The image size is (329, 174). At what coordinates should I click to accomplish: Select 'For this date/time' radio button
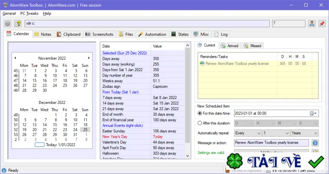pyautogui.click(x=200, y=113)
